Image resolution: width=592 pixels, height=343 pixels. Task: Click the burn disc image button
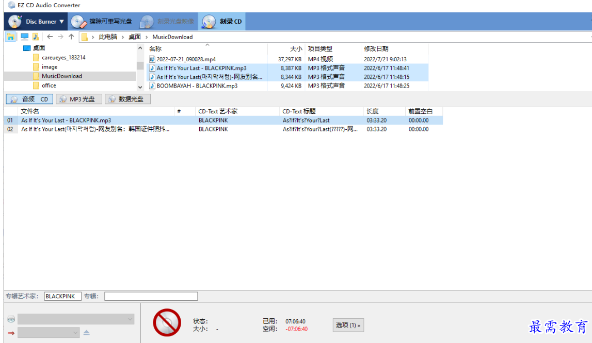coord(167,22)
